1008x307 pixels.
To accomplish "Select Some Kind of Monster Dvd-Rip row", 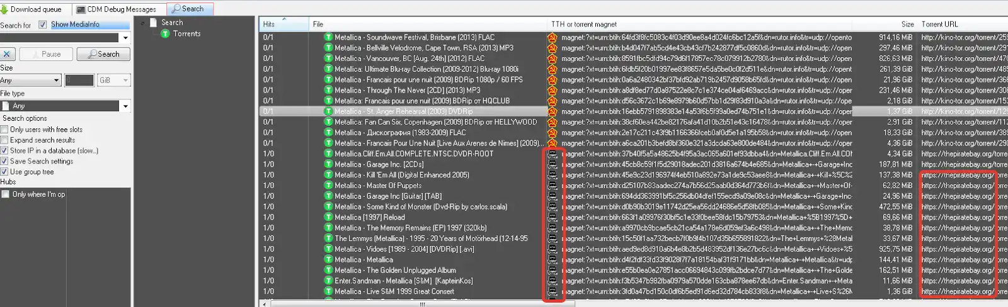I will click(x=633, y=206).
